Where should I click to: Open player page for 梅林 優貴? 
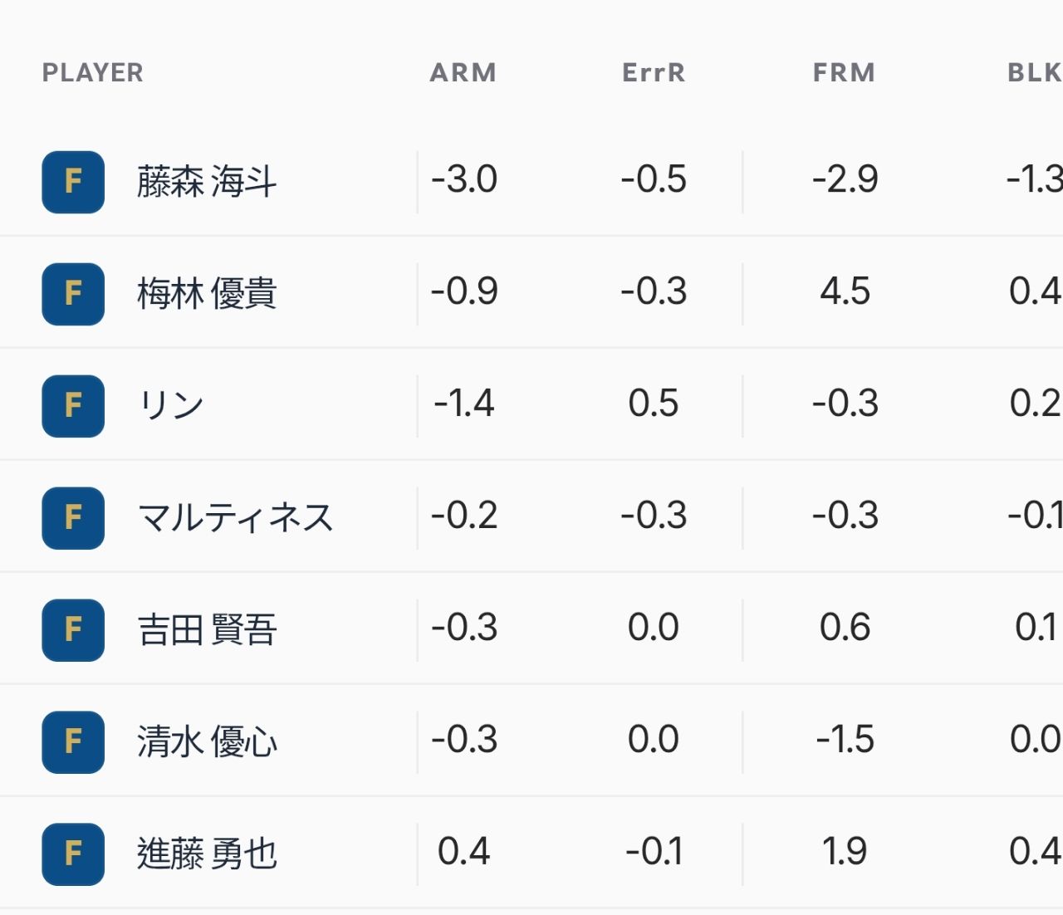click(x=207, y=294)
